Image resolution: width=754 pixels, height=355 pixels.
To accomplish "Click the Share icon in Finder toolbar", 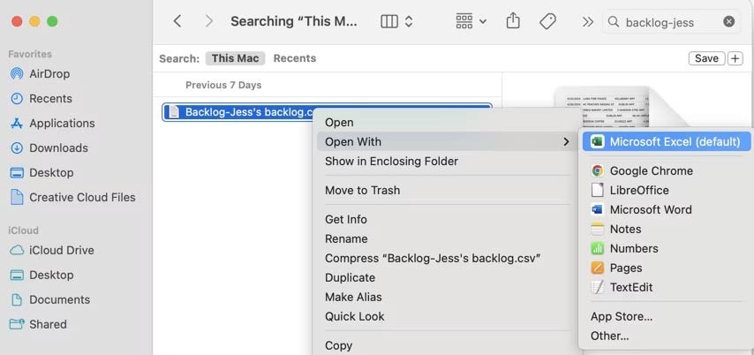I will click(x=513, y=21).
